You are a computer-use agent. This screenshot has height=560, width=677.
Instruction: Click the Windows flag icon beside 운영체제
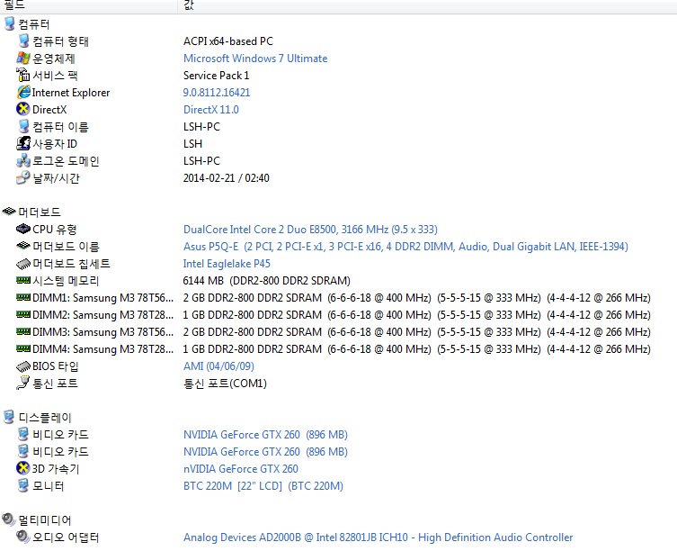click(23, 58)
